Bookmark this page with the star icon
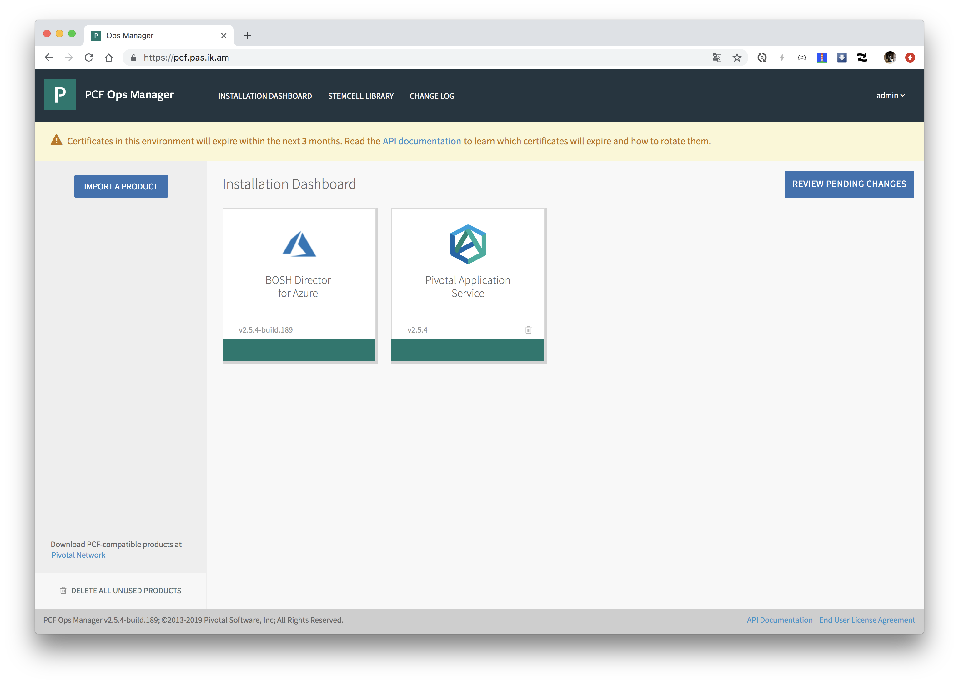This screenshot has width=959, height=684. click(x=737, y=58)
